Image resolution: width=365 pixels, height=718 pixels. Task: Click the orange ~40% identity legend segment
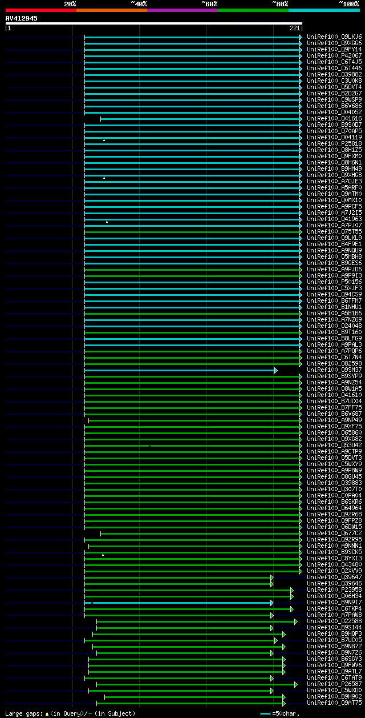pyautogui.click(x=111, y=10)
